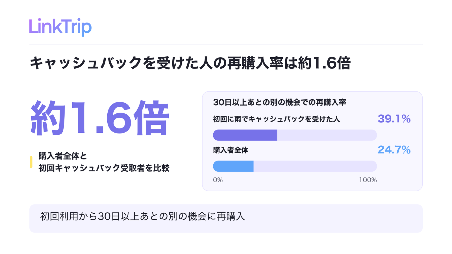This screenshot has width=452, height=254.
Task: Click the empty track of the 購入者全体 bar
Action: tap(315, 166)
